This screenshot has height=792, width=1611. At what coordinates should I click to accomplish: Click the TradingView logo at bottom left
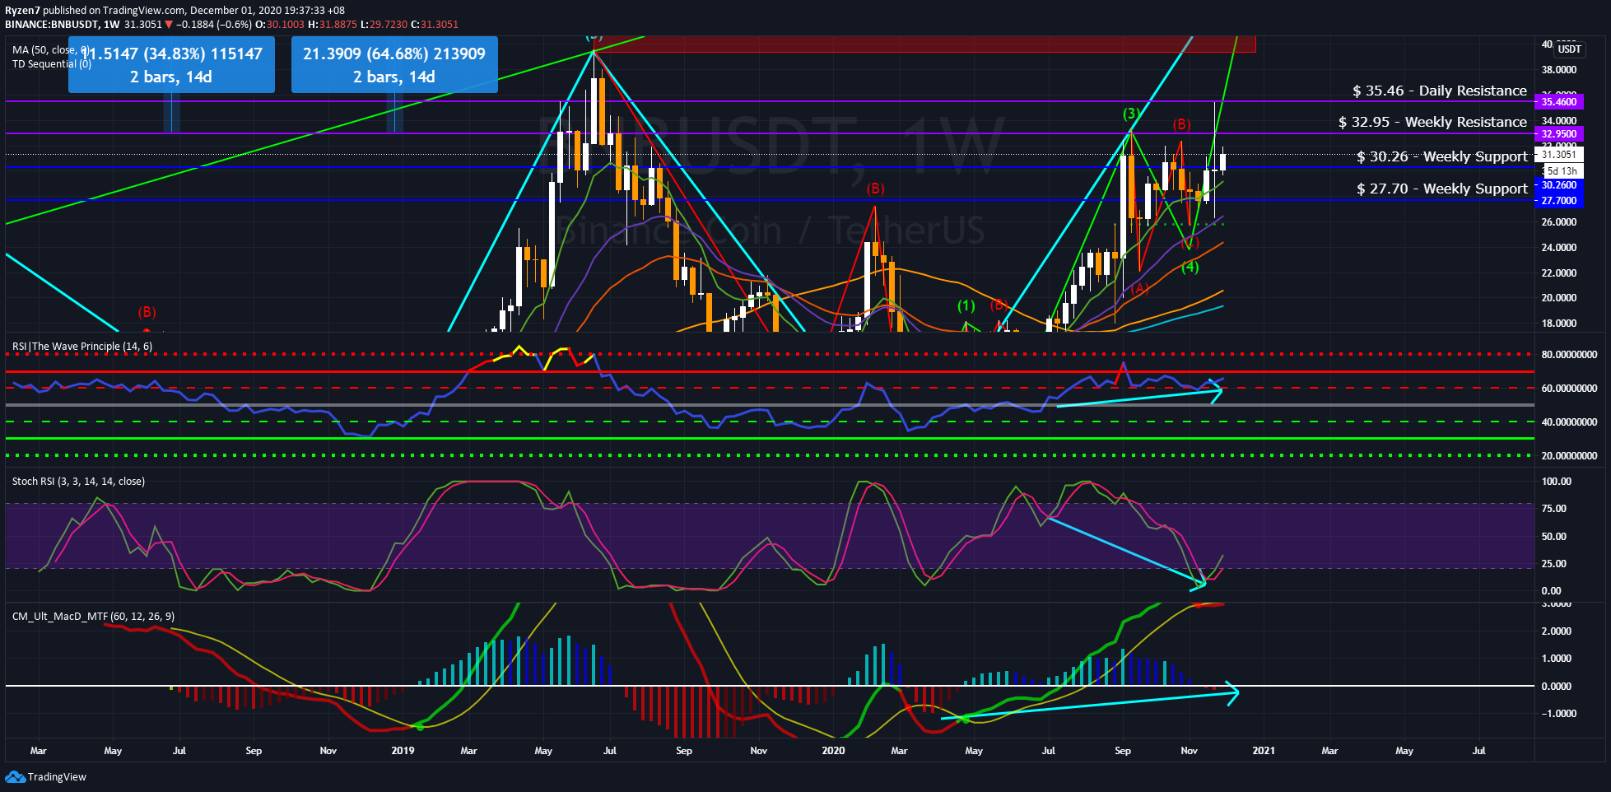[46, 776]
